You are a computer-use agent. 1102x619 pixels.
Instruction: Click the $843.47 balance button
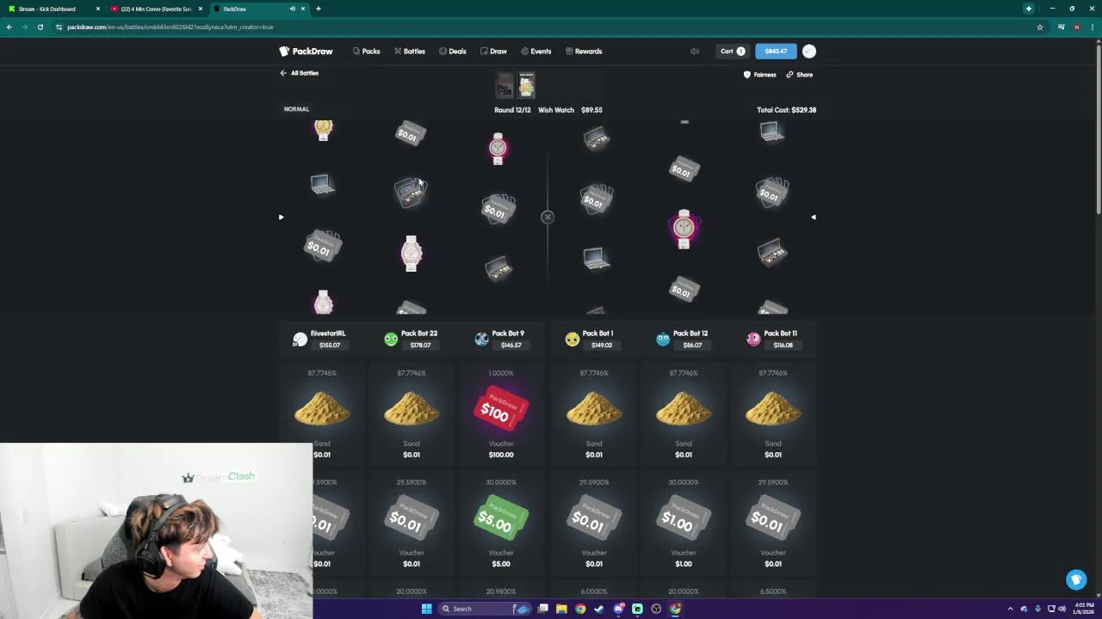pyautogui.click(x=776, y=52)
